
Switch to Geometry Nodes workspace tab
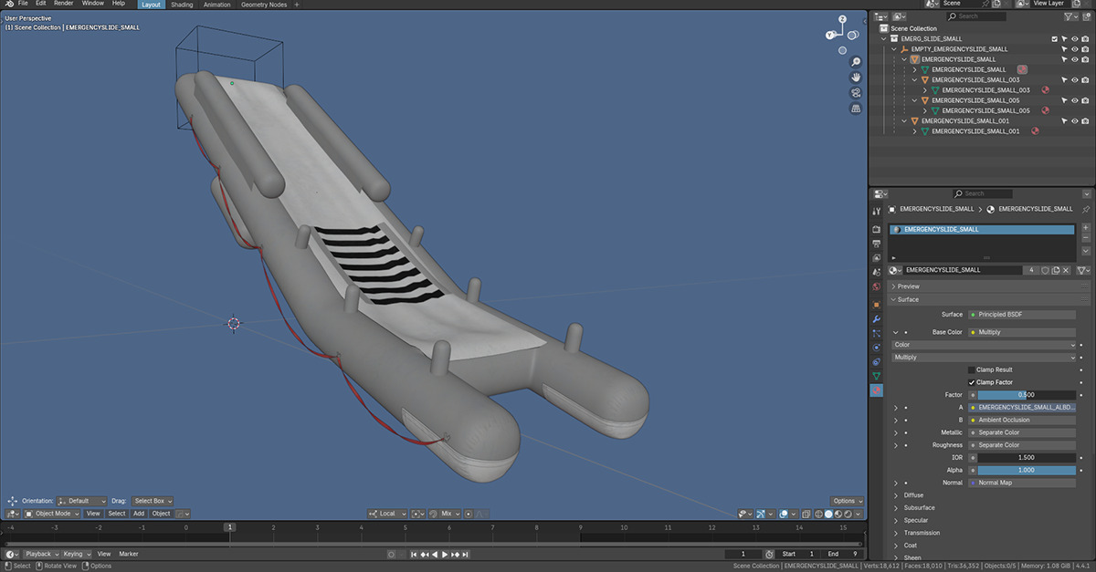pyautogui.click(x=264, y=5)
